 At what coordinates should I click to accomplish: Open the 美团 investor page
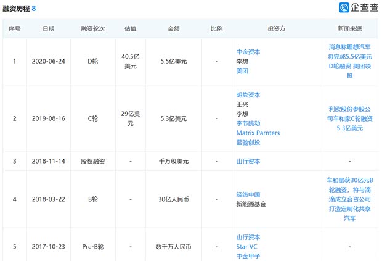tap(243, 72)
